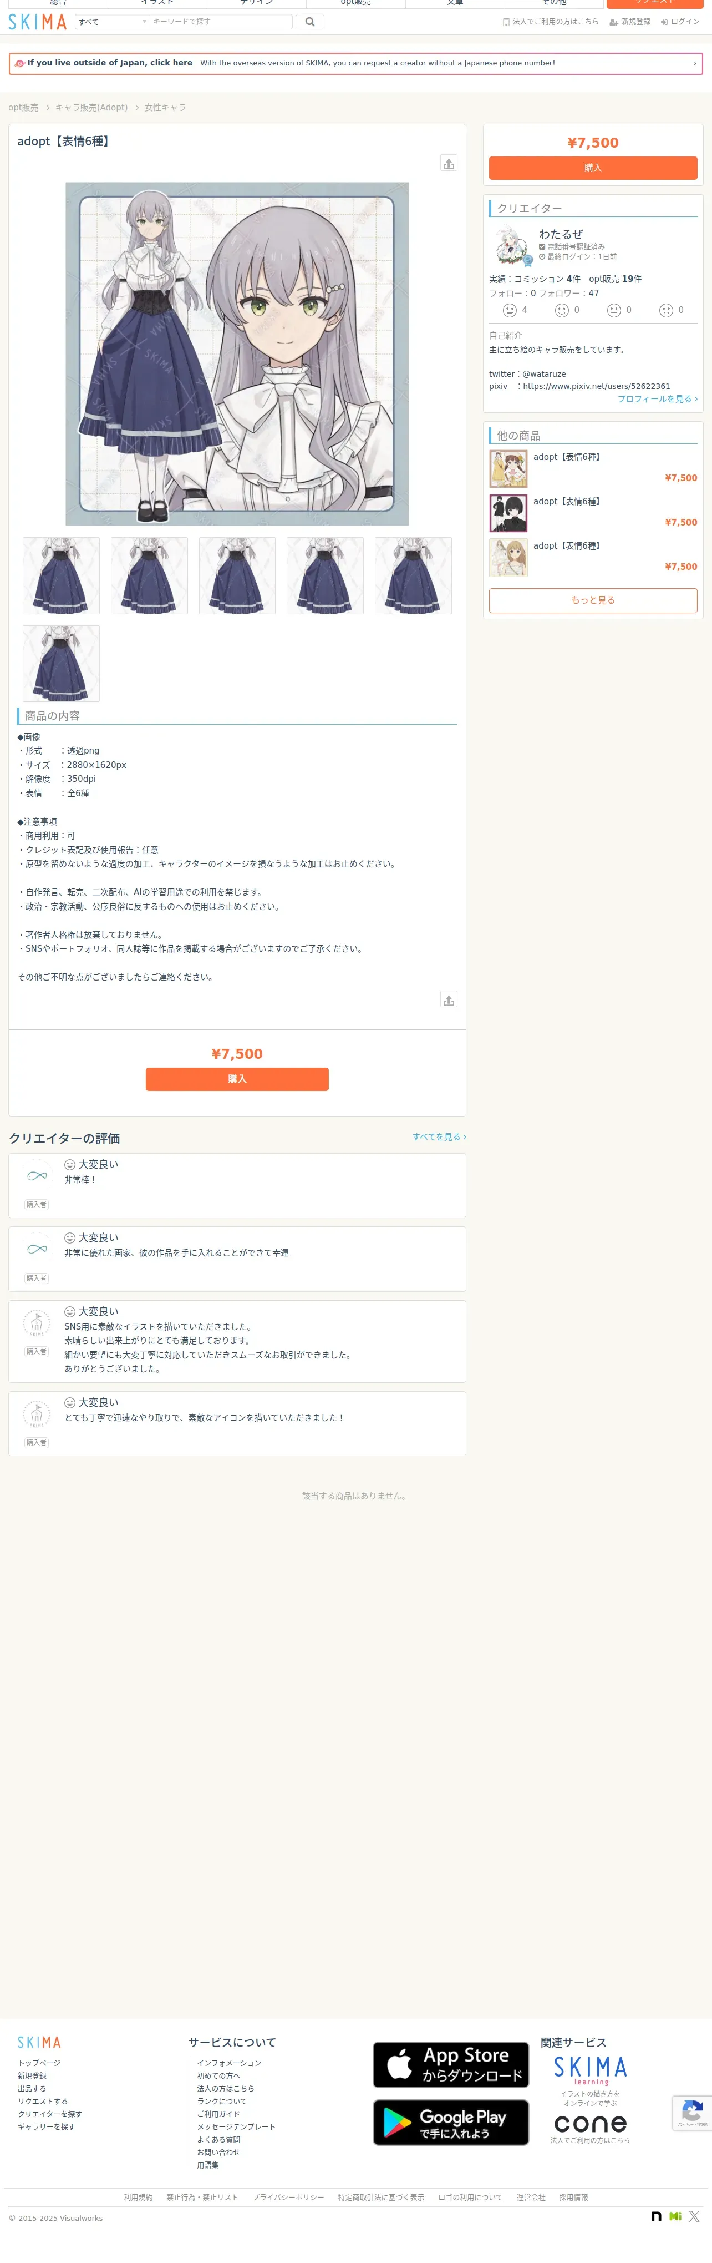Click 購入 button in right price panel
712x2263 pixels.
pyautogui.click(x=593, y=168)
